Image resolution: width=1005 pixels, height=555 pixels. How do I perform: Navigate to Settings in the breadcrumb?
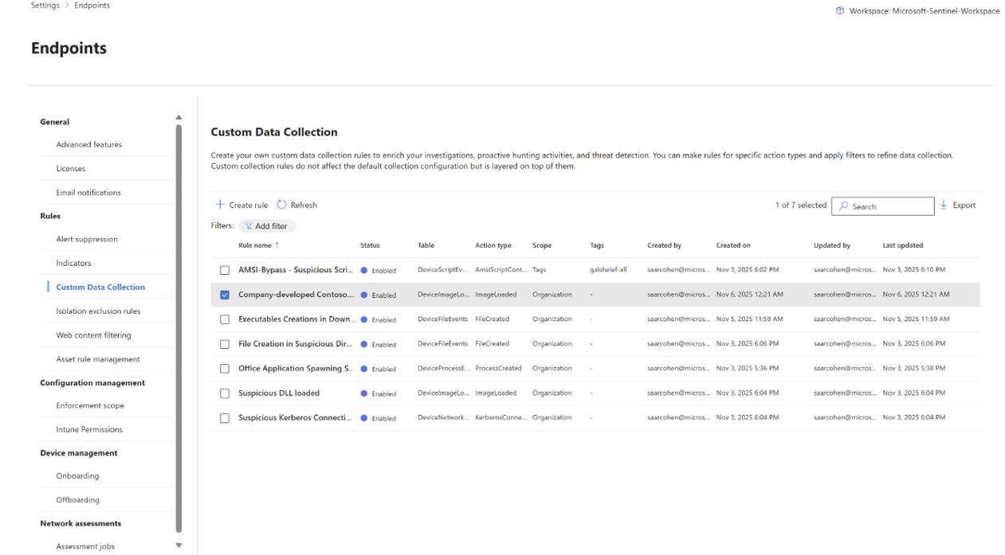[x=45, y=6]
